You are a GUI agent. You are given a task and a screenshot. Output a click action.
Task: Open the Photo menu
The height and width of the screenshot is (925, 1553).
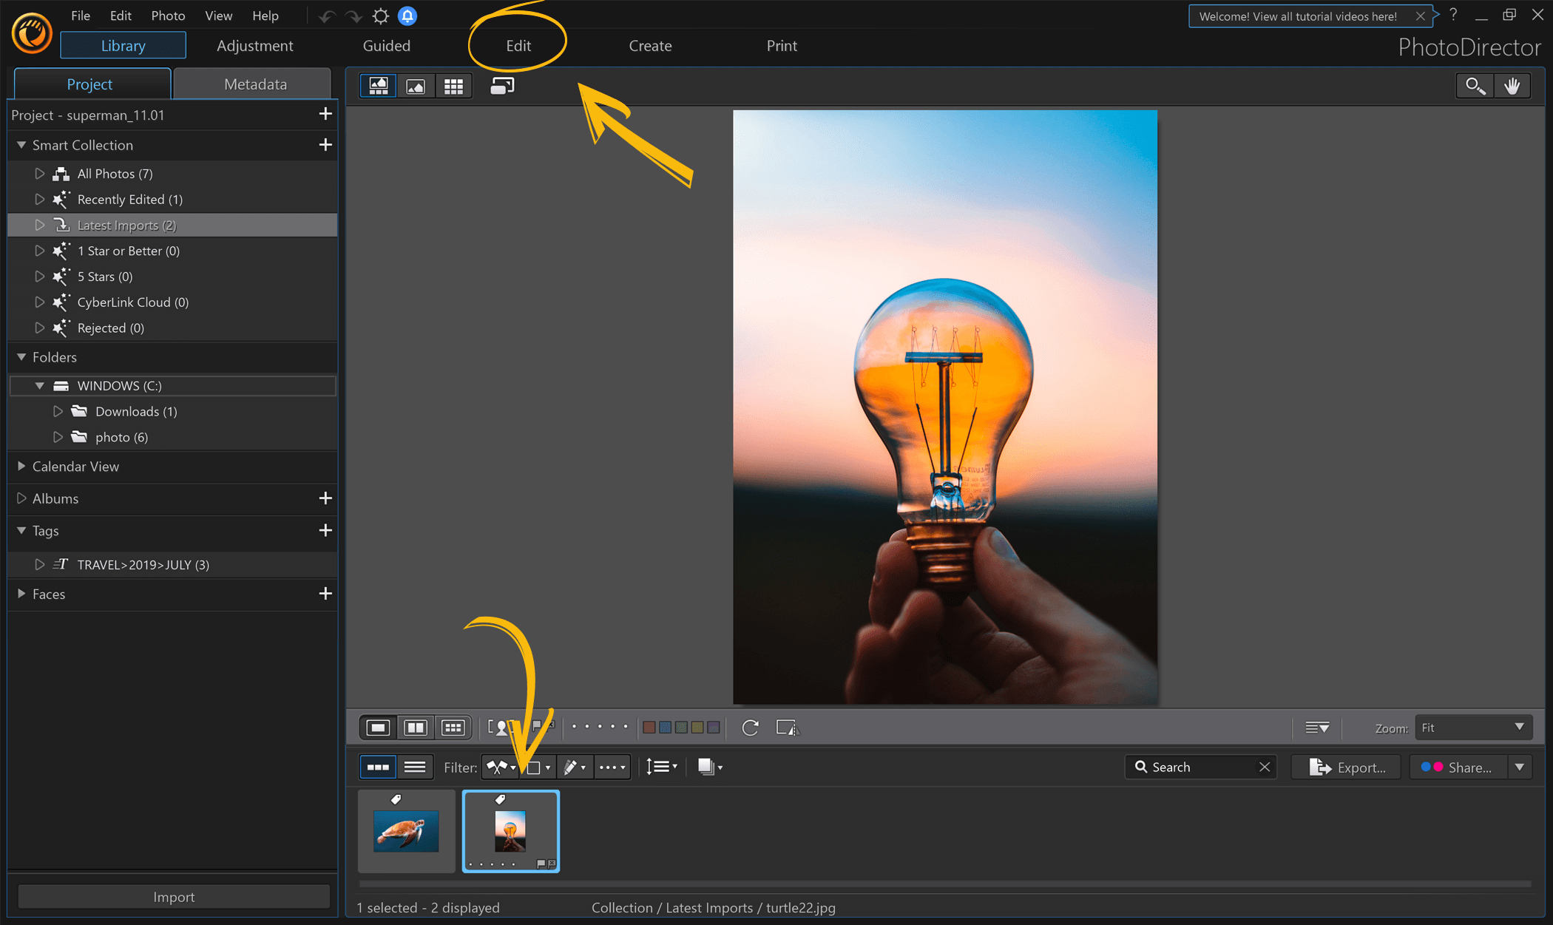click(168, 15)
